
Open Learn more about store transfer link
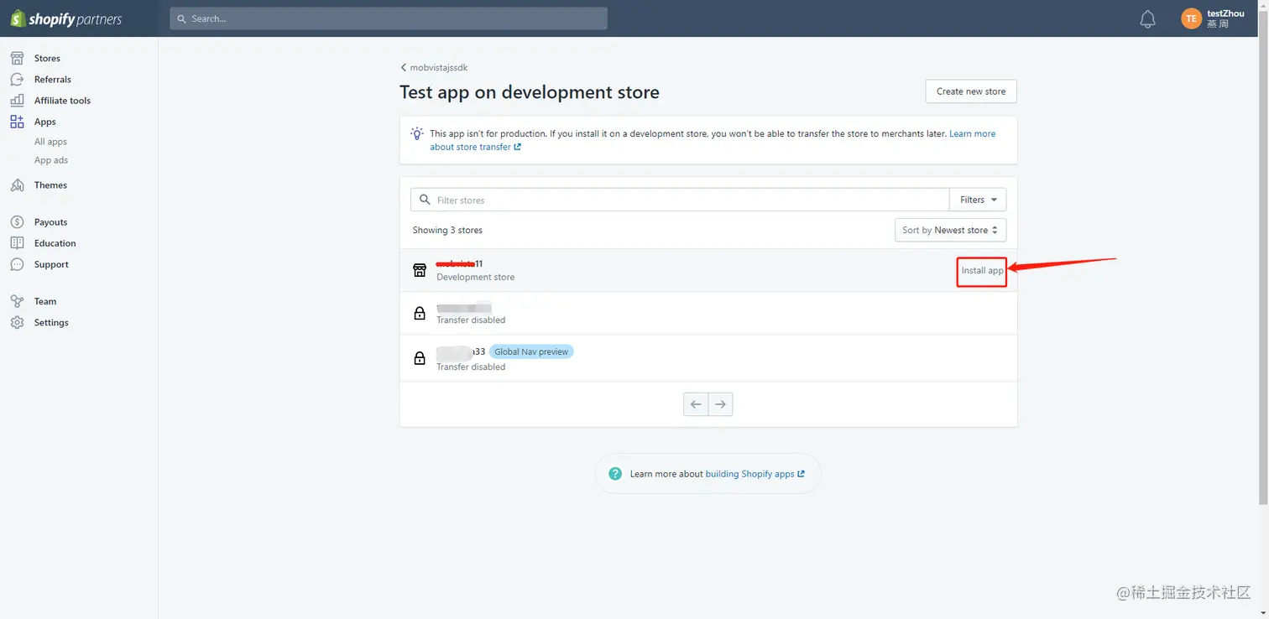(713, 140)
